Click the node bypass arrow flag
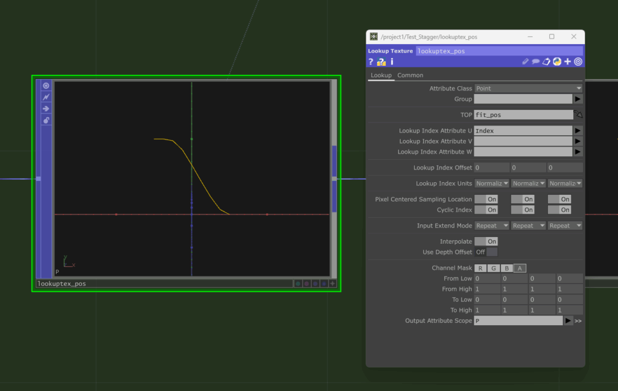618x391 pixels. (x=46, y=109)
